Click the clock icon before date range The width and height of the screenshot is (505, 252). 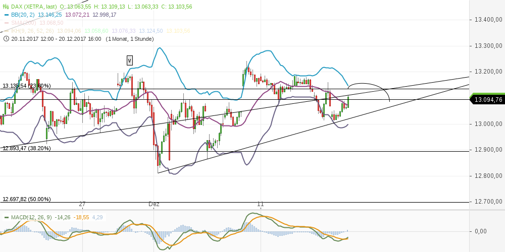(x=6, y=39)
